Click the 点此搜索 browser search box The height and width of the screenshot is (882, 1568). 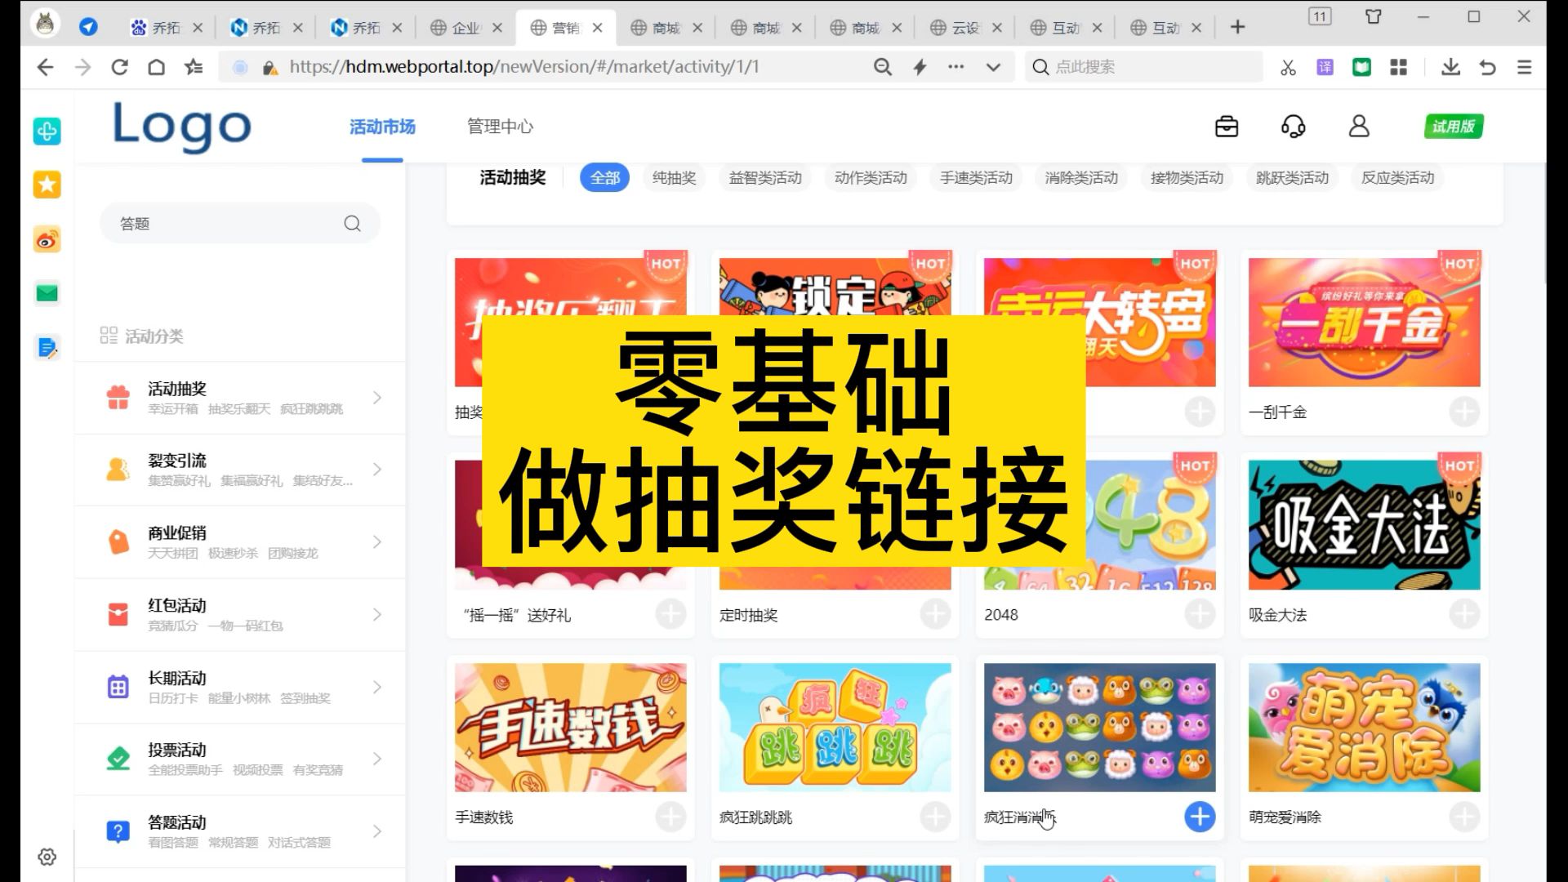pyautogui.click(x=1143, y=67)
